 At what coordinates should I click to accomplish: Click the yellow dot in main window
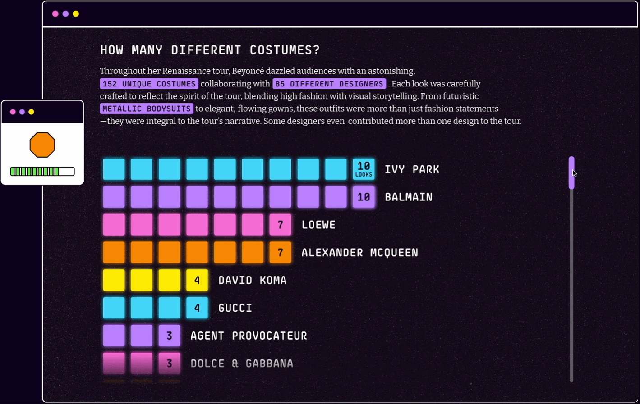76,14
